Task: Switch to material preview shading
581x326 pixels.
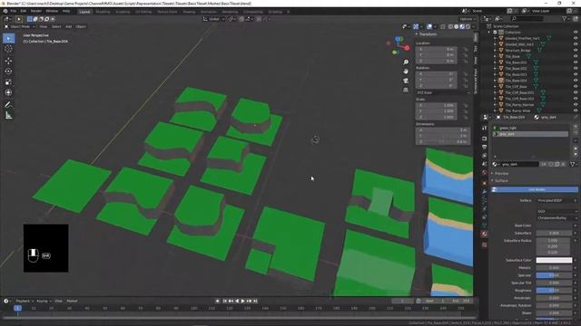Action: pos(462,26)
